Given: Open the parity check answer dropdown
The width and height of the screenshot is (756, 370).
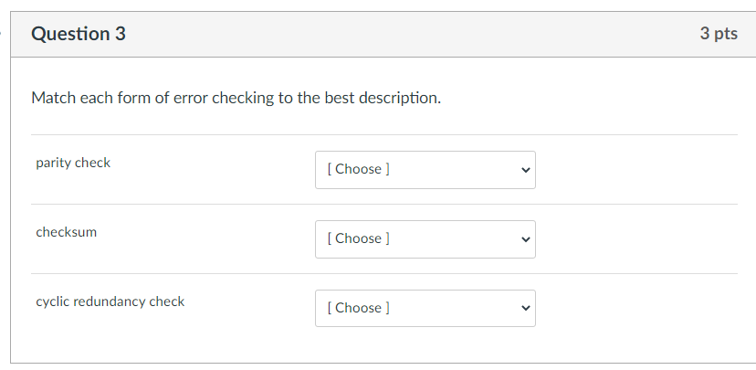Looking at the screenshot, I should [425, 170].
